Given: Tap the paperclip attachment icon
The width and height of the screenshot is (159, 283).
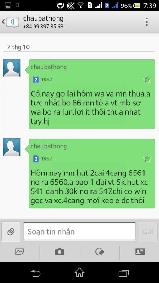Looking at the screenshot, I should click(11, 232).
